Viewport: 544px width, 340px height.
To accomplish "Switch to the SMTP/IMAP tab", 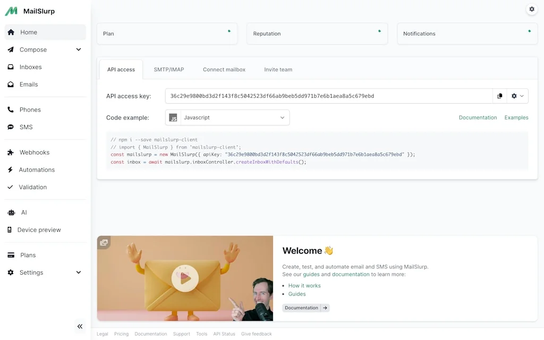I will point(168,69).
